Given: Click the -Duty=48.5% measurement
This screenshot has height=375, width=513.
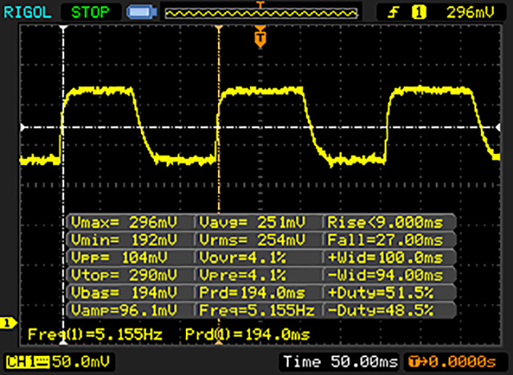Looking at the screenshot, I should point(381,310).
